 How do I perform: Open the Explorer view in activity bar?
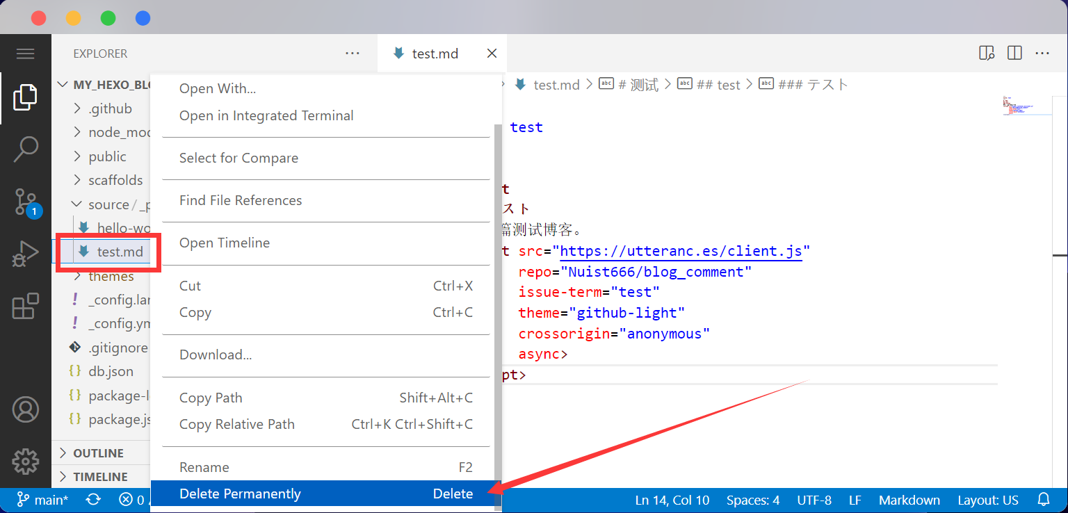click(x=25, y=97)
